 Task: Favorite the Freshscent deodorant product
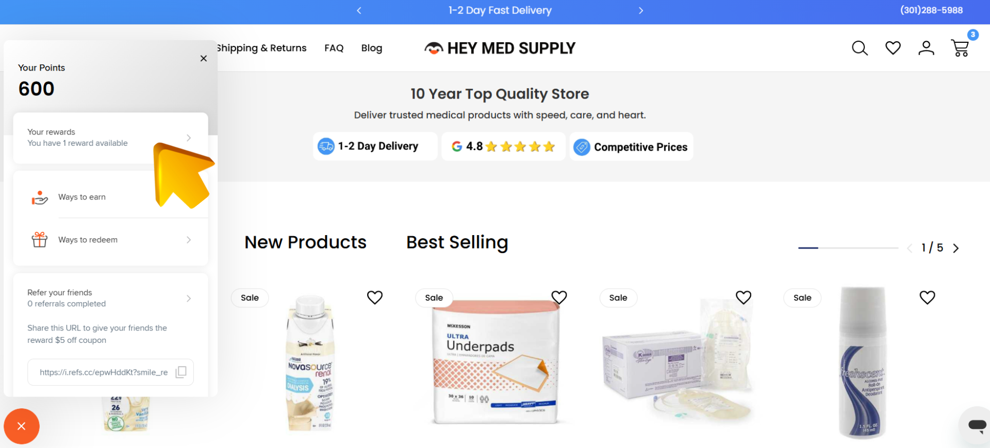[x=927, y=297]
